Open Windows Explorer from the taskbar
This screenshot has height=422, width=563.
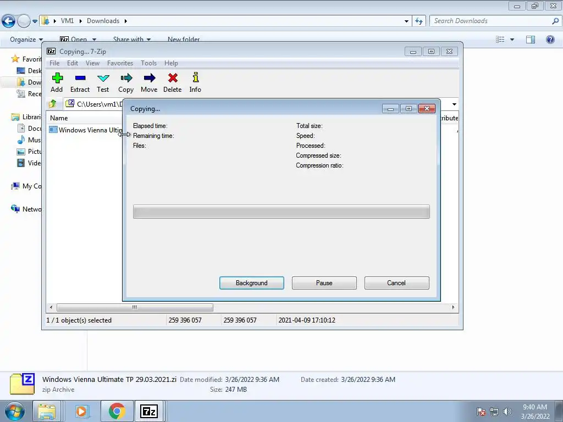coord(47,411)
